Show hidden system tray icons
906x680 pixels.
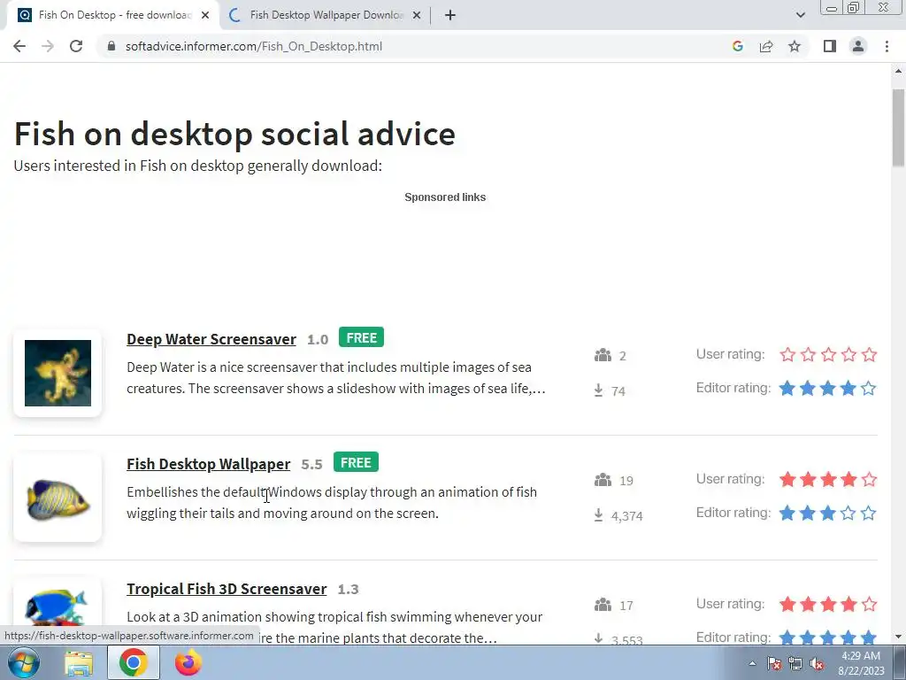click(x=752, y=663)
